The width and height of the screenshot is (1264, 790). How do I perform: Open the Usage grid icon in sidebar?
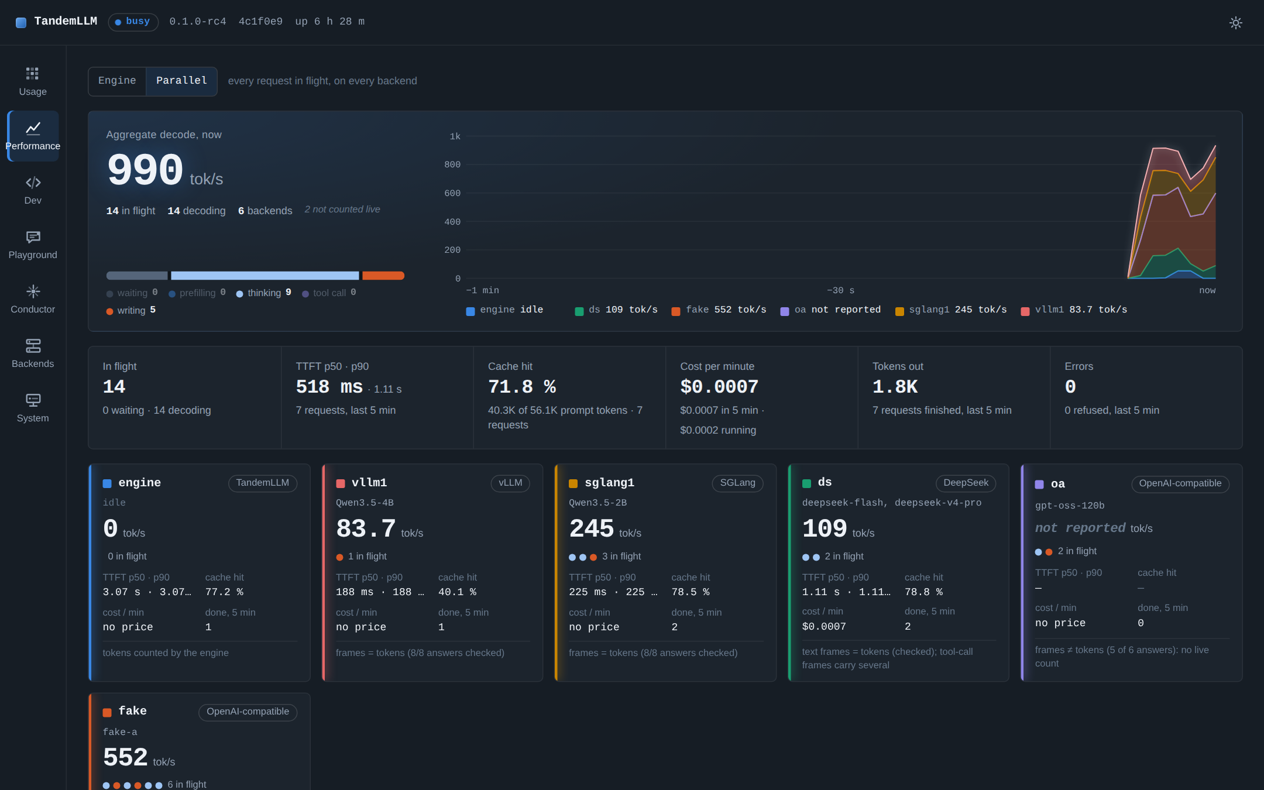tap(32, 73)
